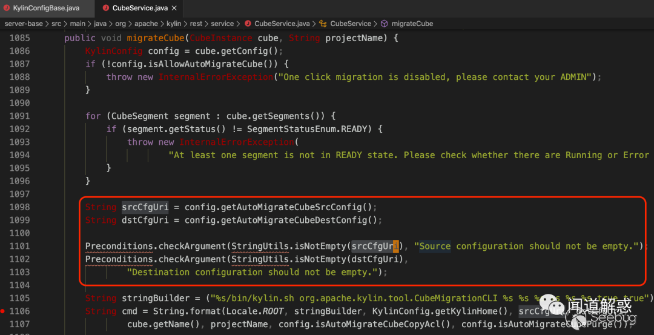Click the method cube icon in breadcrumb
The image size is (654, 335).
coord(384,24)
